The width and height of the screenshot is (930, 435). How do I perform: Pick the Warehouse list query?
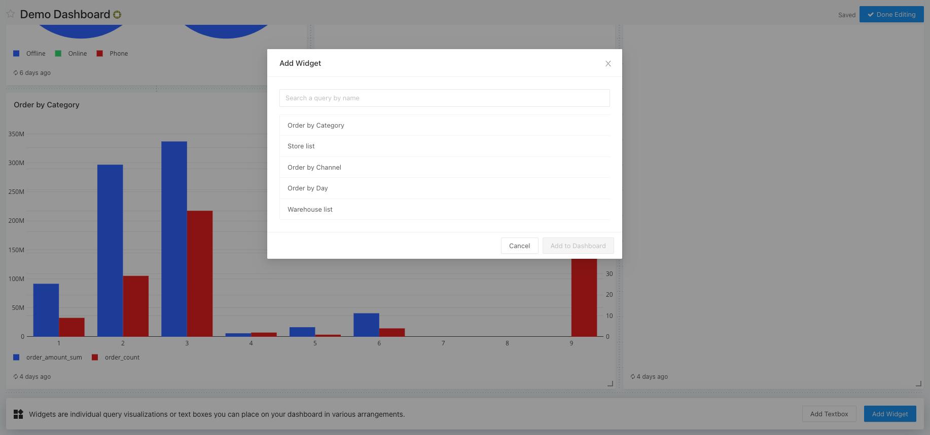[310, 210]
